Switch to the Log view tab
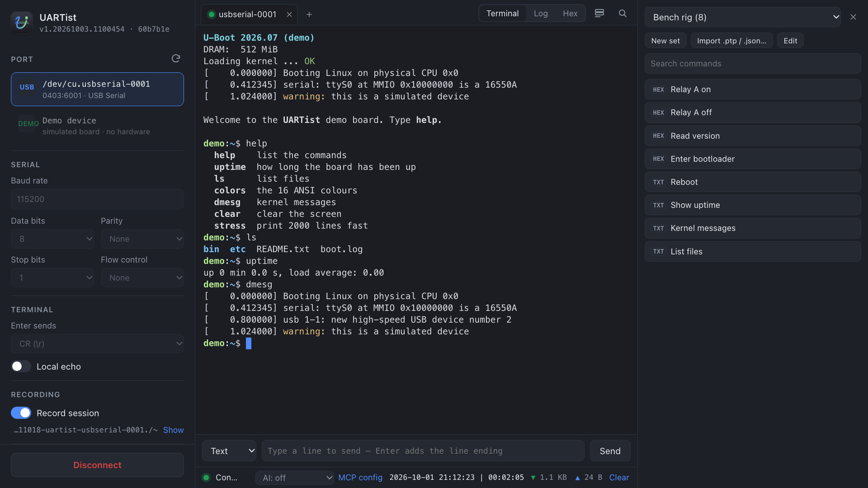 [x=541, y=14]
